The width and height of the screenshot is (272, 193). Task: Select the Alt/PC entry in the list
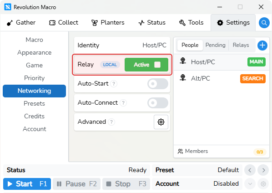point(222,78)
